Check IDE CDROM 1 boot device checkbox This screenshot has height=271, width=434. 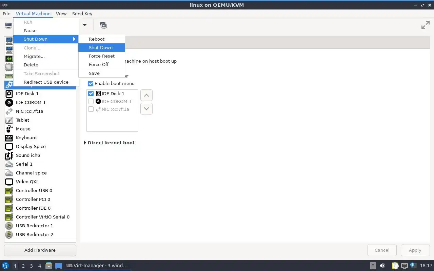(x=91, y=101)
